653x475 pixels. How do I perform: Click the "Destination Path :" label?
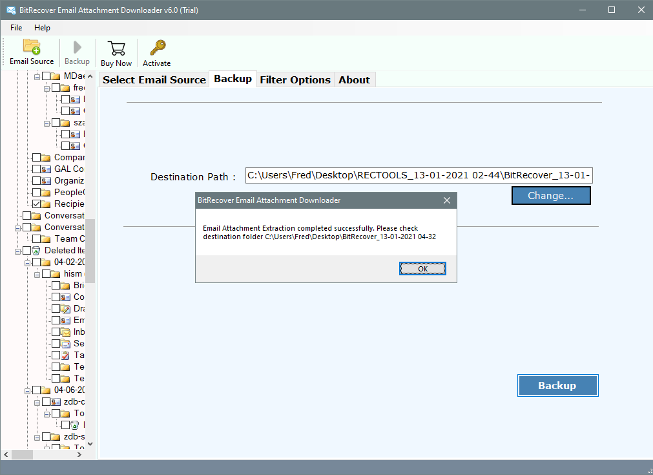pyautogui.click(x=193, y=177)
